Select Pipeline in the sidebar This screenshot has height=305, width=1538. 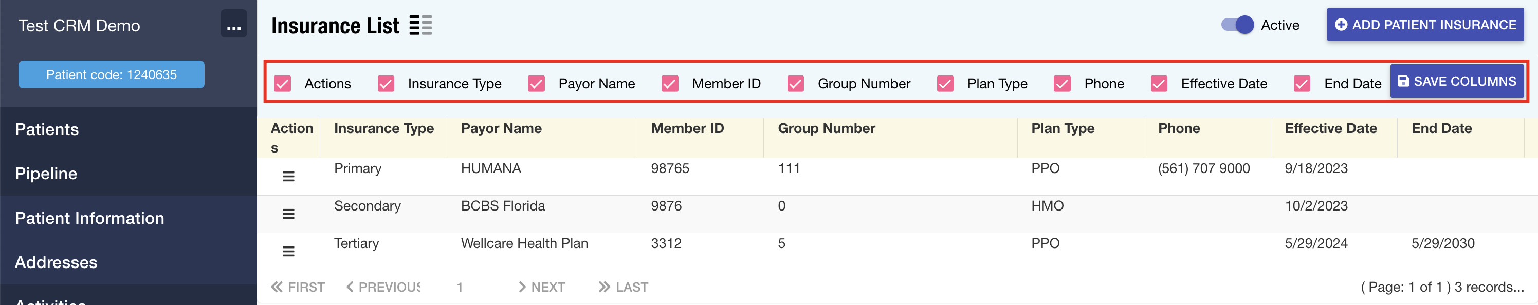click(46, 174)
